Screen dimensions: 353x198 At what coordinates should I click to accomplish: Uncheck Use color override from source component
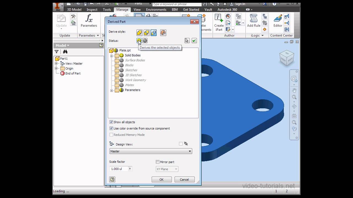click(111, 128)
